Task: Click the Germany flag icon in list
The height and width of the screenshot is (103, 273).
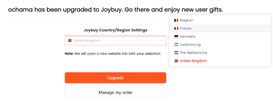Action: coord(176,36)
